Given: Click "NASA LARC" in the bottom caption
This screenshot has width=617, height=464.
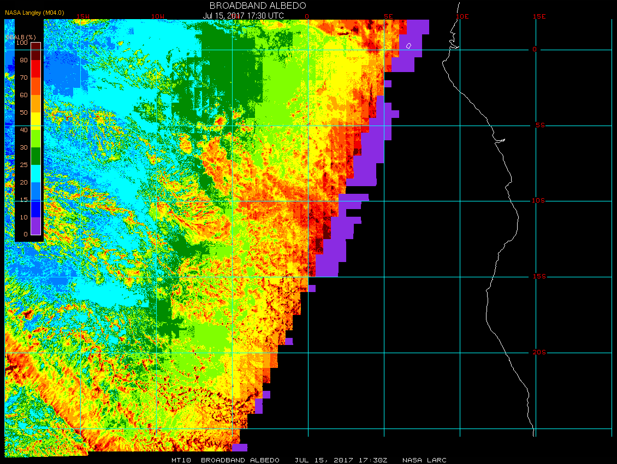Looking at the screenshot, I should tap(425, 460).
